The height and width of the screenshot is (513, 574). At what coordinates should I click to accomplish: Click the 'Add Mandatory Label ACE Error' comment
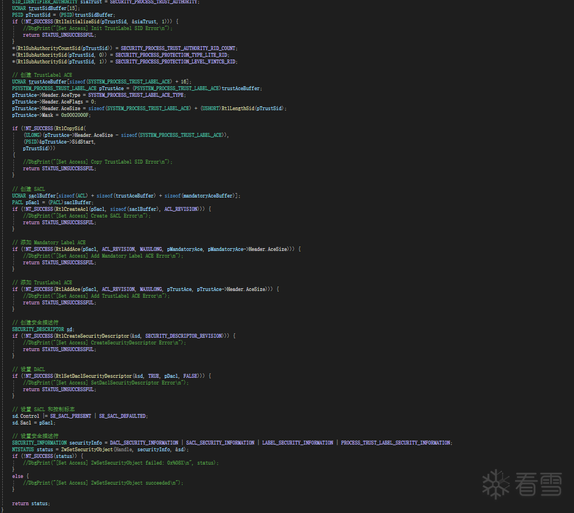point(103,256)
